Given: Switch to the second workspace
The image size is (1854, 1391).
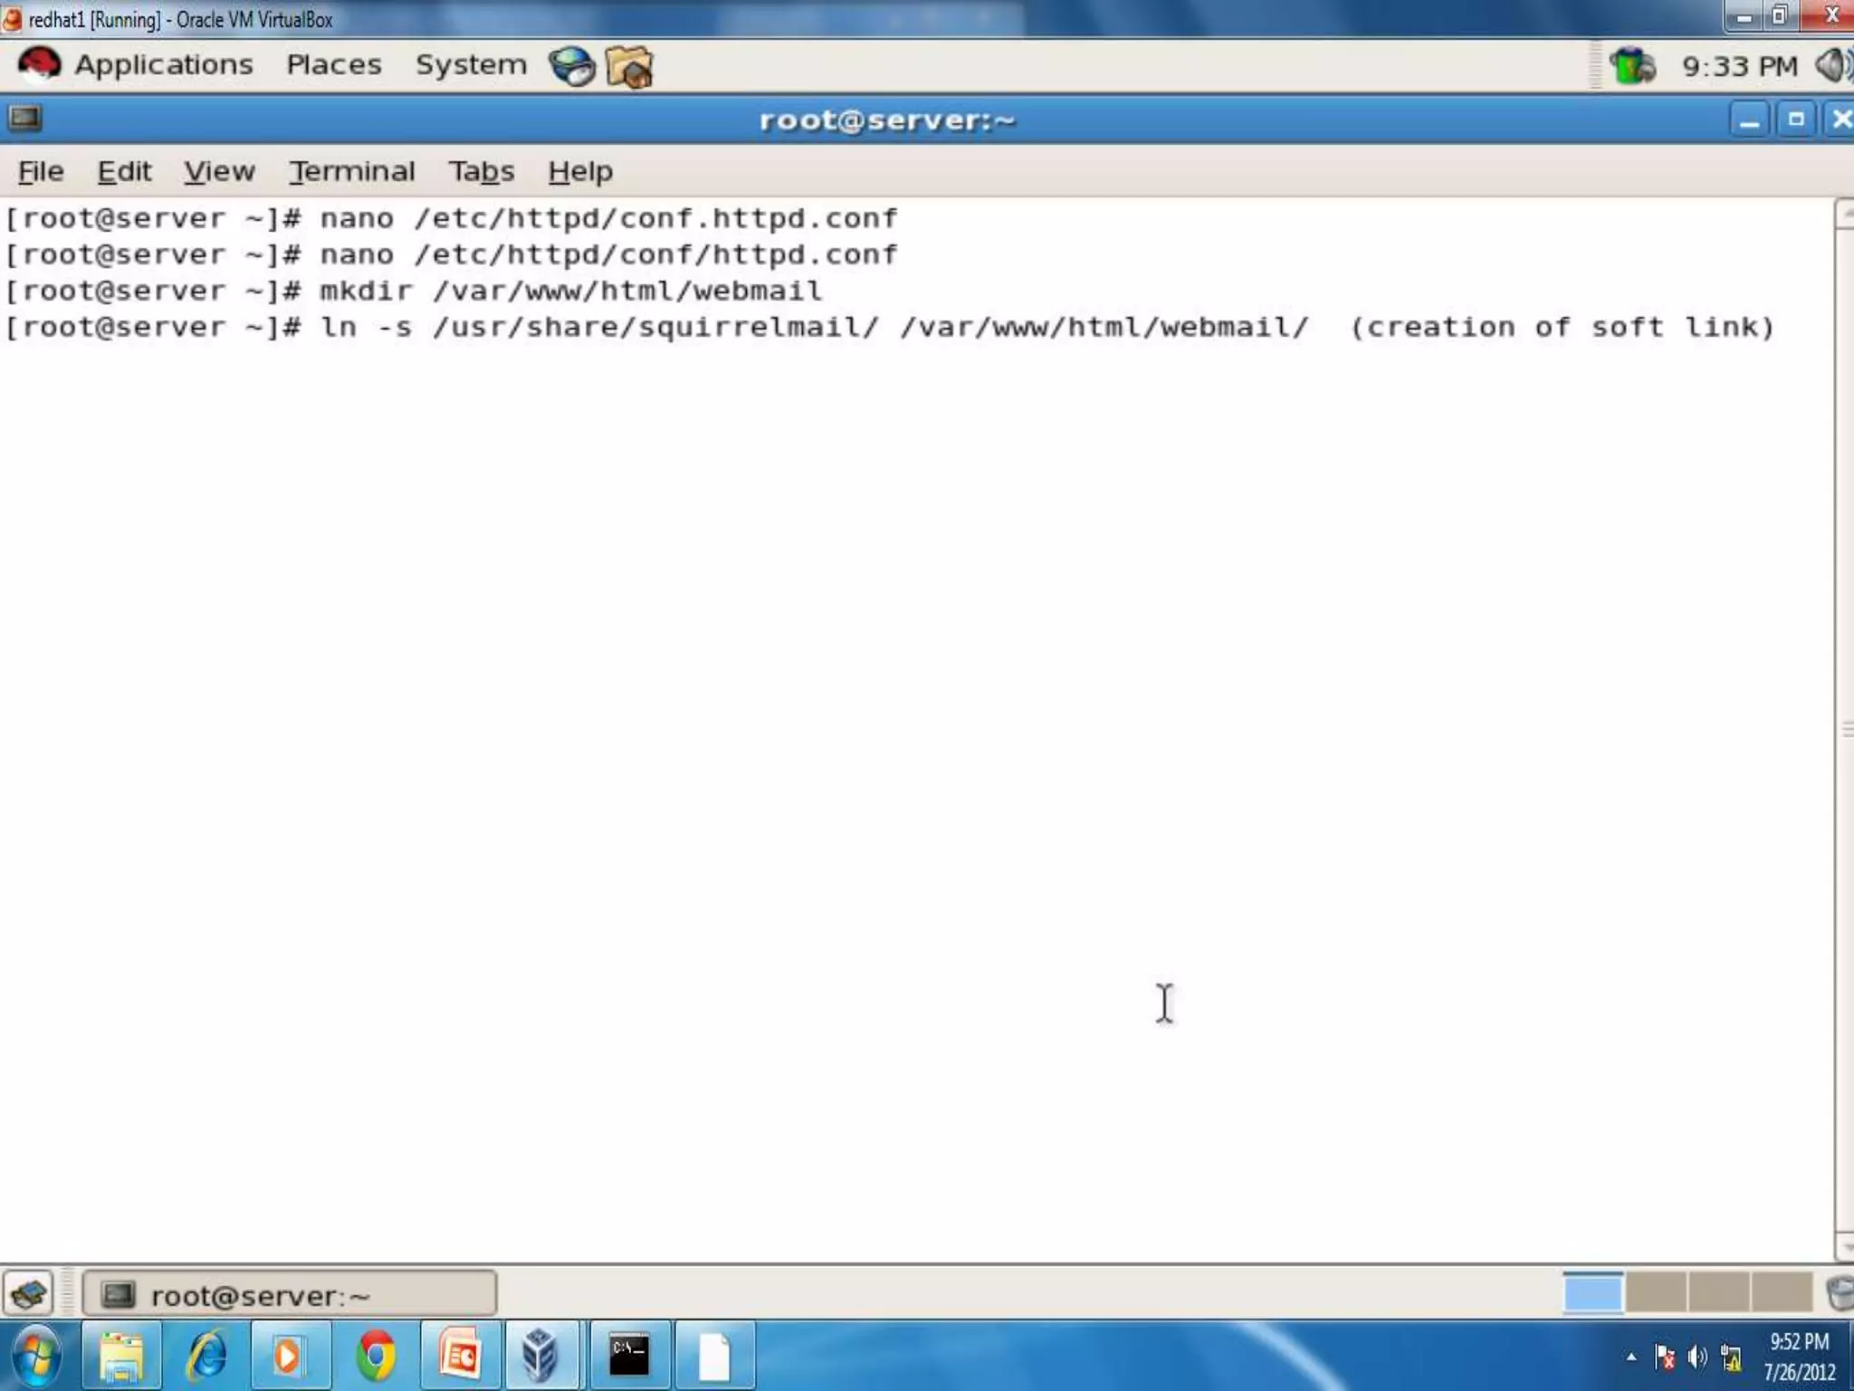Looking at the screenshot, I should pyautogui.click(x=1655, y=1292).
